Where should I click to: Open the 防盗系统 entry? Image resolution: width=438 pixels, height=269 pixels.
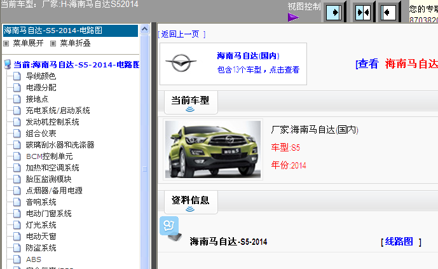click(x=41, y=248)
